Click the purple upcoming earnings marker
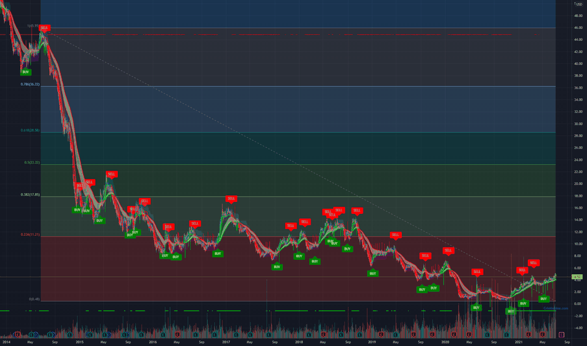Screen dimensions: 587x346 click(x=562, y=335)
